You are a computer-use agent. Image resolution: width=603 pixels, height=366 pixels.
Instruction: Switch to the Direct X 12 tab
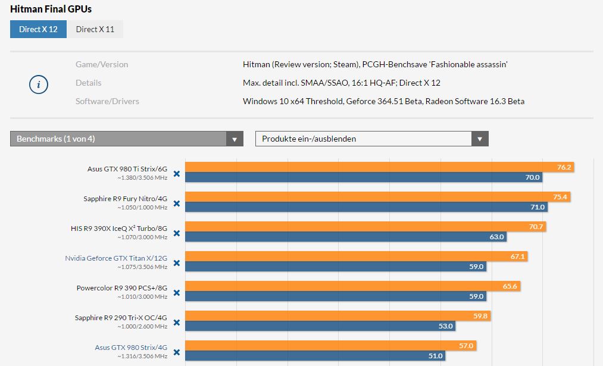39,29
